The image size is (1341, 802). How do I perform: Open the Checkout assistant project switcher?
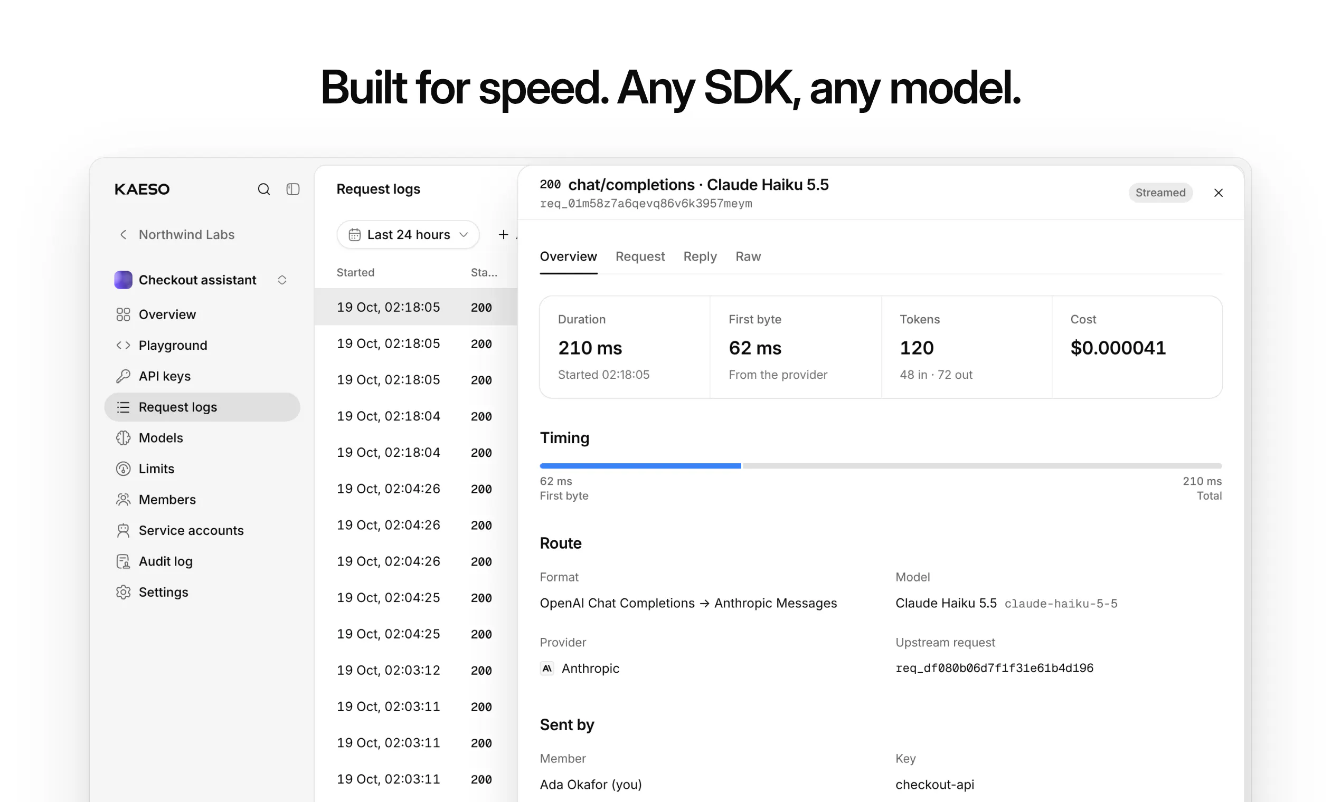(201, 280)
